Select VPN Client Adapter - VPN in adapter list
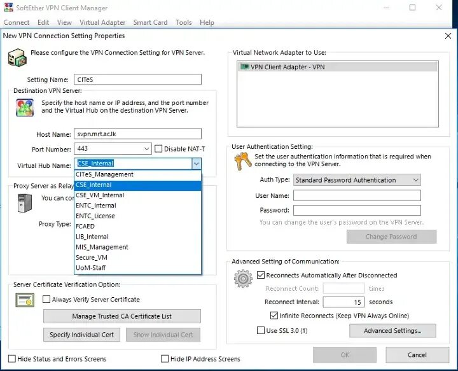This screenshot has width=458, height=371. pyautogui.click(x=338, y=67)
